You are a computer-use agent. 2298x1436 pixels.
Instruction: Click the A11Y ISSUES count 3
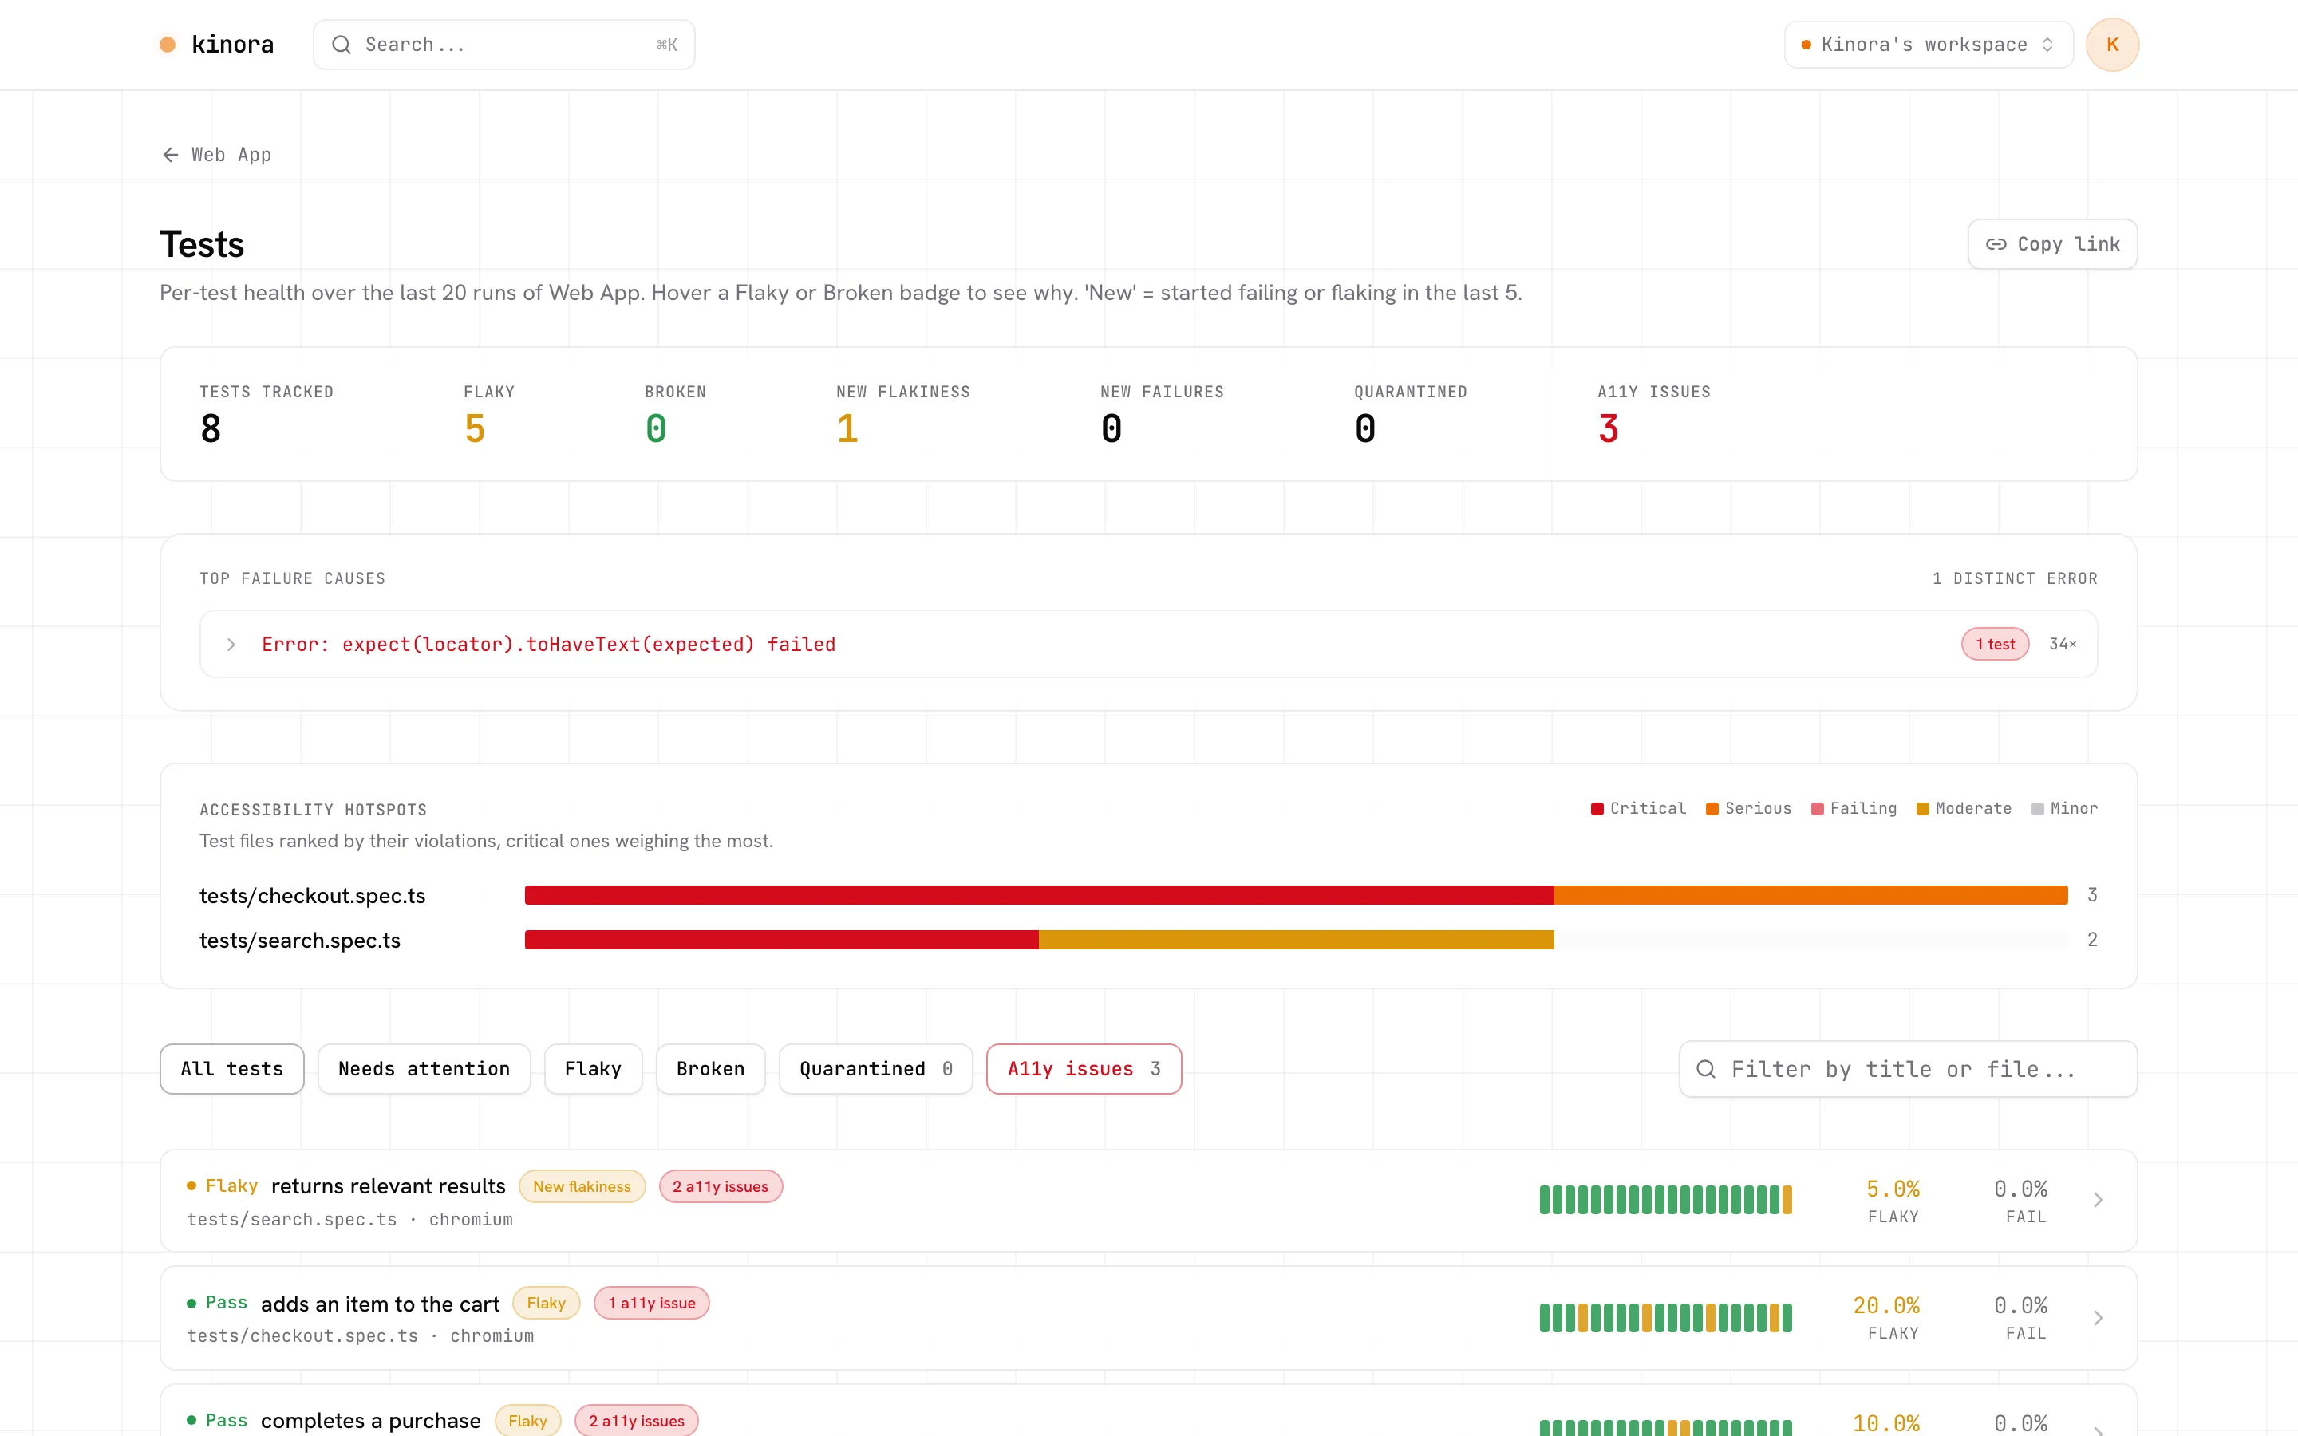coord(1609,429)
